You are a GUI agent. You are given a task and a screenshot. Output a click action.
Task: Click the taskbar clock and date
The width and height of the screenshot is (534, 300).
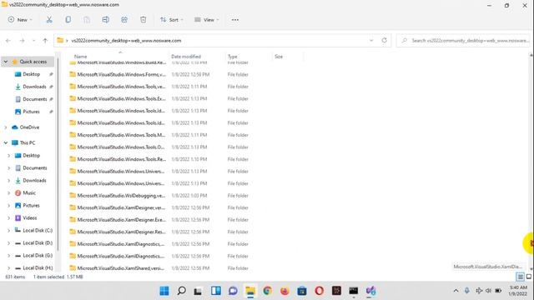518,291
